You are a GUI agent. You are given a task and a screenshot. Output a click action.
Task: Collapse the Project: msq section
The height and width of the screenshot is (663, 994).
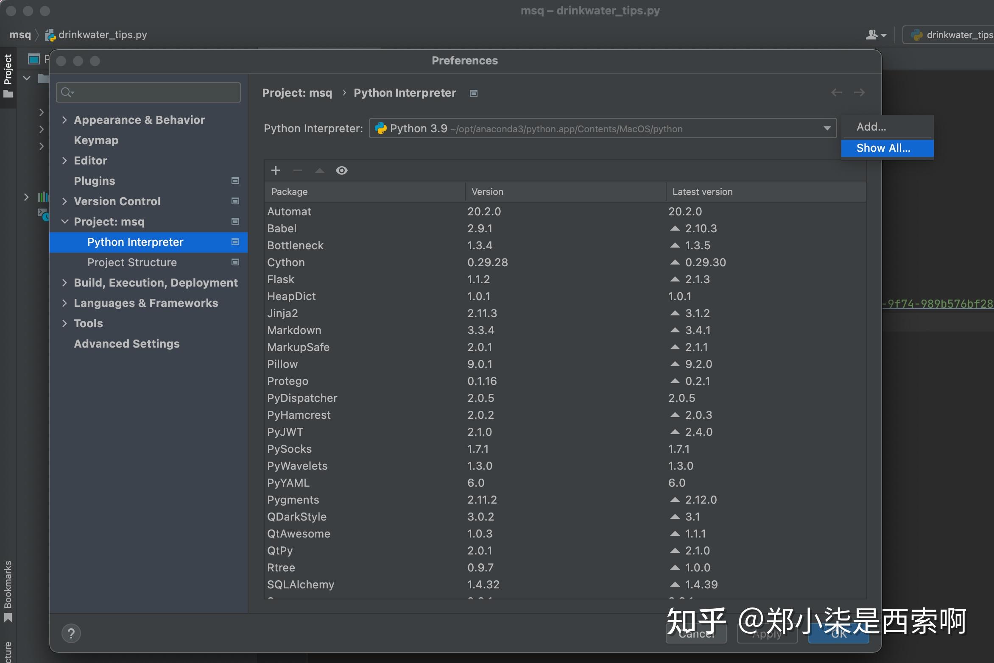pyautogui.click(x=65, y=221)
